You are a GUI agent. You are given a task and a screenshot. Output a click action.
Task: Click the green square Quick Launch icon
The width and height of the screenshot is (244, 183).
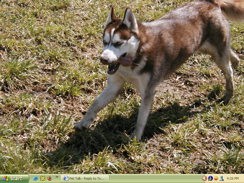(x=43, y=178)
